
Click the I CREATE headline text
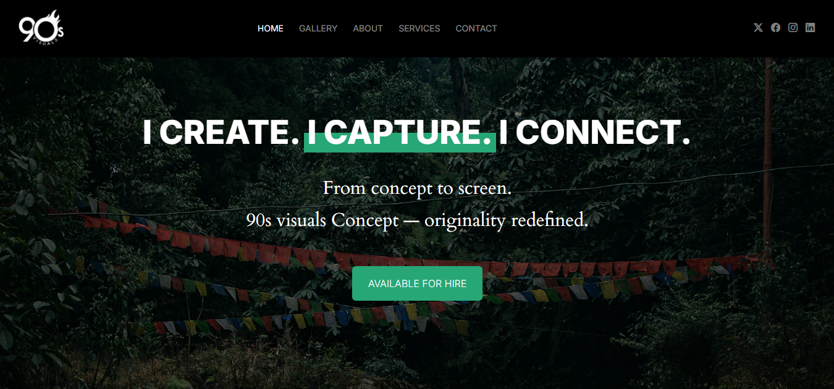(x=221, y=132)
